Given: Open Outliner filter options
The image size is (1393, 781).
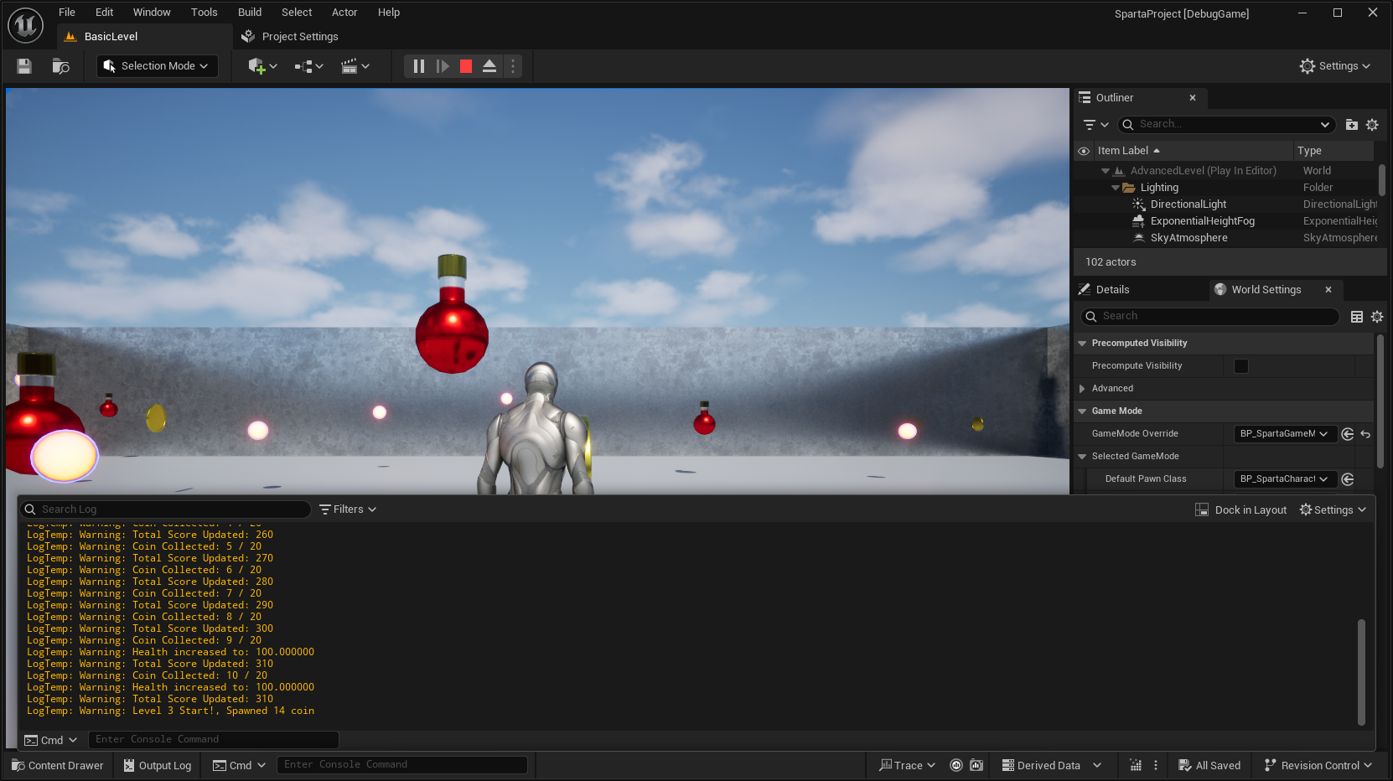Looking at the screenshot, I should click(x=1095, y=125).
